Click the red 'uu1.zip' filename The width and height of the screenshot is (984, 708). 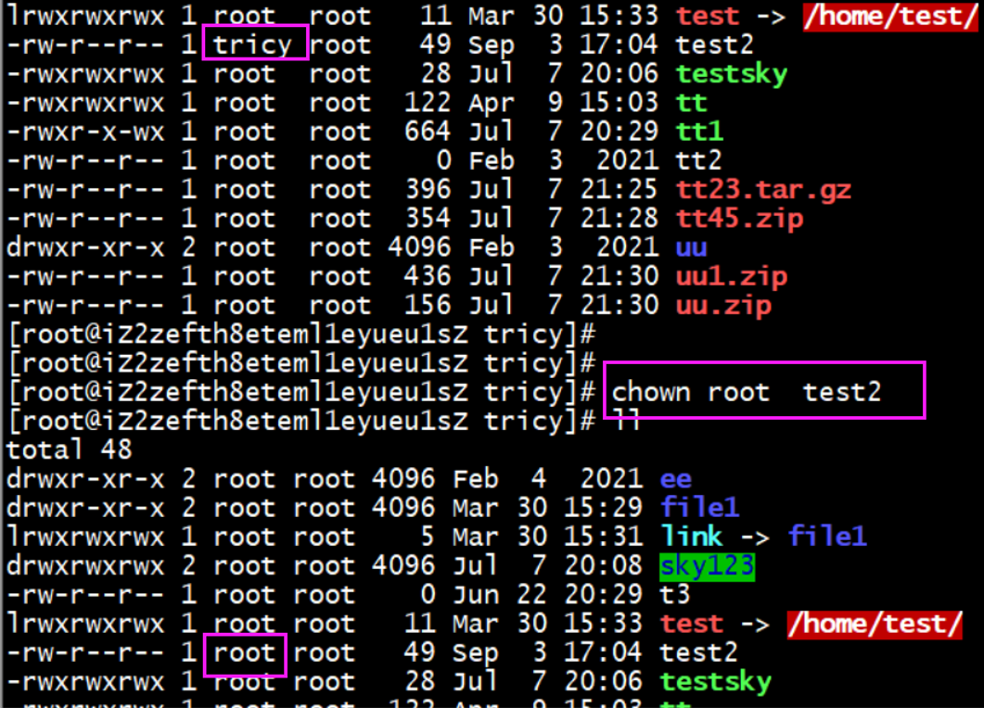click(731, 276)
